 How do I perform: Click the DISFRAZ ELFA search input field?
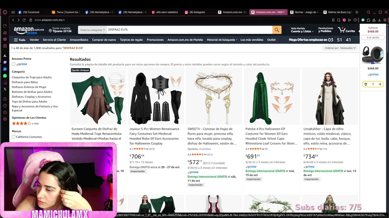coord(189,30)
